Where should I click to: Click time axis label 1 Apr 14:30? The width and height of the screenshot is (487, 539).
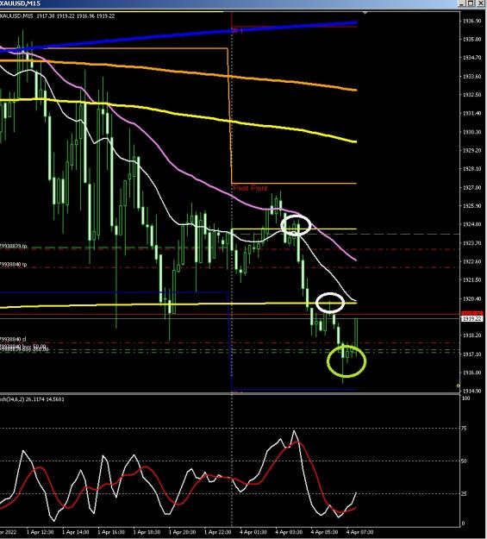76,532
